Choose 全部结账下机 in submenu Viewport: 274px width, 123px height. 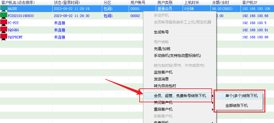[237, 106]
